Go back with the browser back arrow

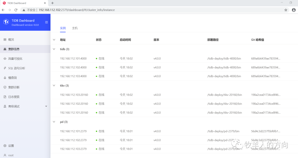point(3,10)
